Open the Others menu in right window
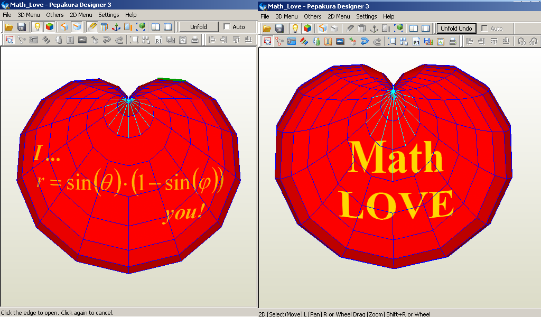The width and height of the screenshot is (541, 317). 312,16
